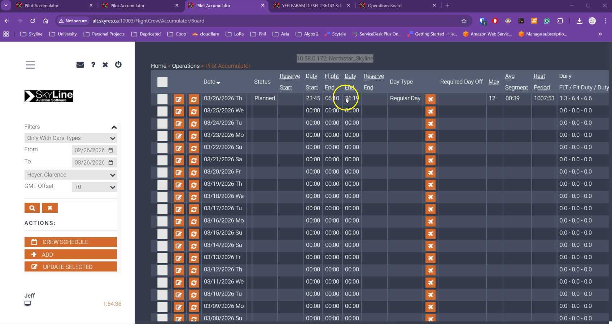Tick the checkbox for 03/26/2026 row
The height and width of the screenshot is (324, 612).
tap(162, 99)
